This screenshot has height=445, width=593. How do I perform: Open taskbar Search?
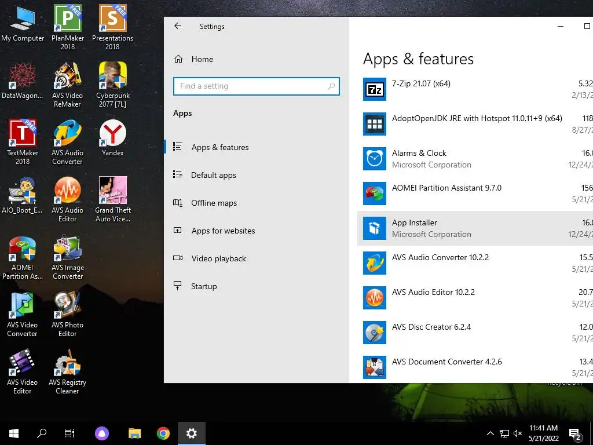coord(42,433)
